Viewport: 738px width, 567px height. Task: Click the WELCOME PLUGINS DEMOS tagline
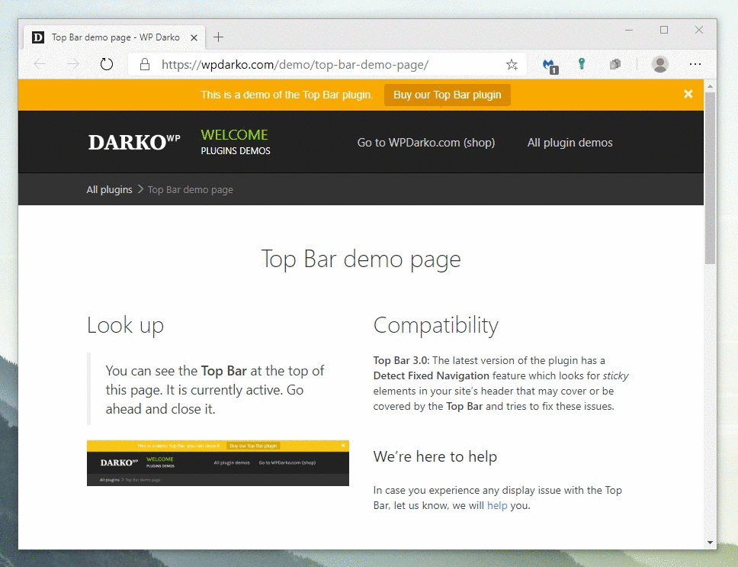pos(236,142)
